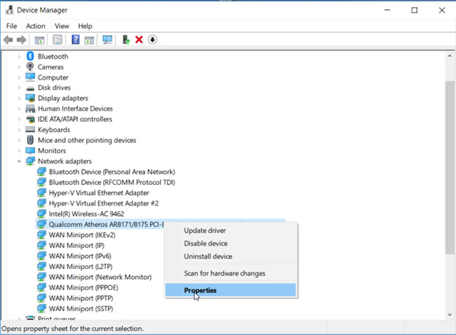Open the Action menu

(35, 26)
